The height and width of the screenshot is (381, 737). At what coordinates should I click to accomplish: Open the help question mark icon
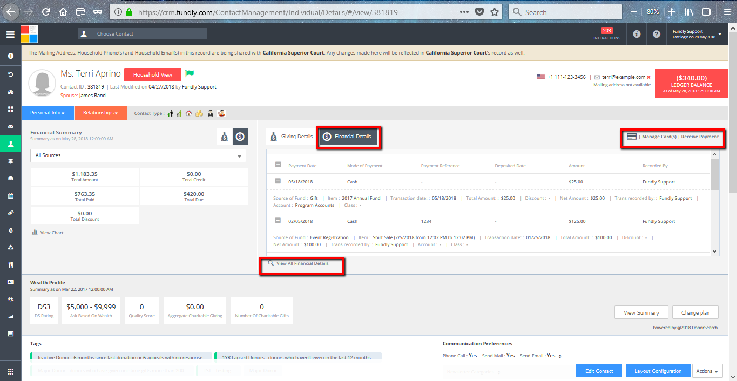(657, 34)
